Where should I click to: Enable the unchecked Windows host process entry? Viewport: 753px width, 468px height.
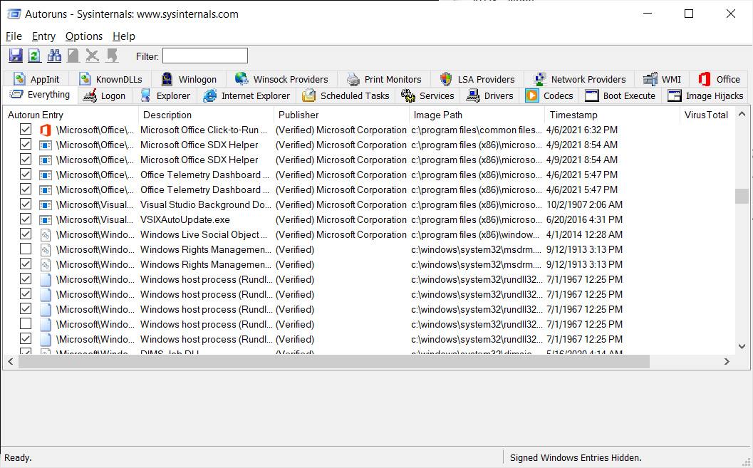click(x=26, y=324)
